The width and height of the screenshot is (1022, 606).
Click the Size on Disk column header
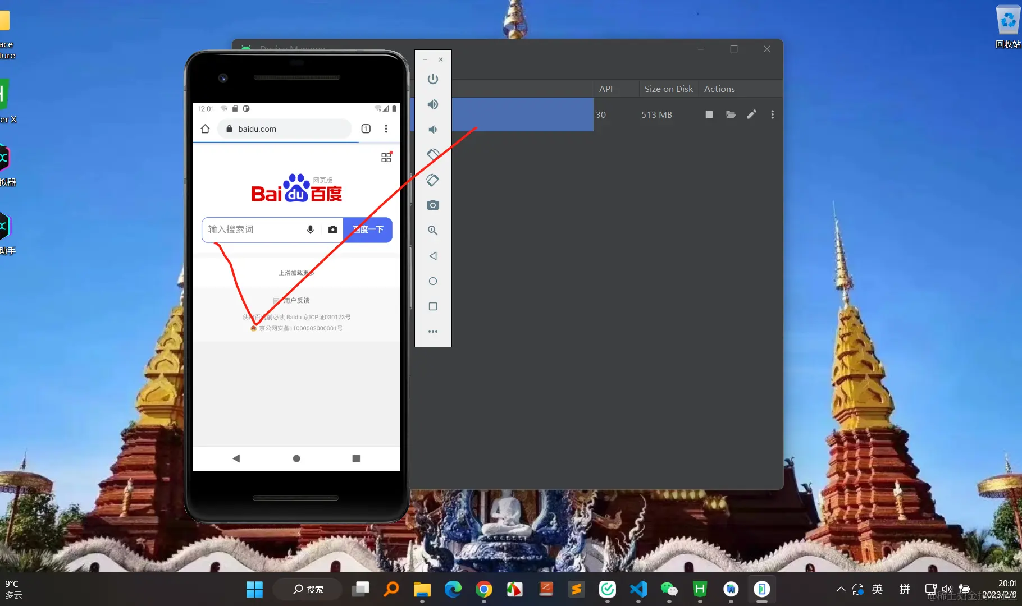668,89
